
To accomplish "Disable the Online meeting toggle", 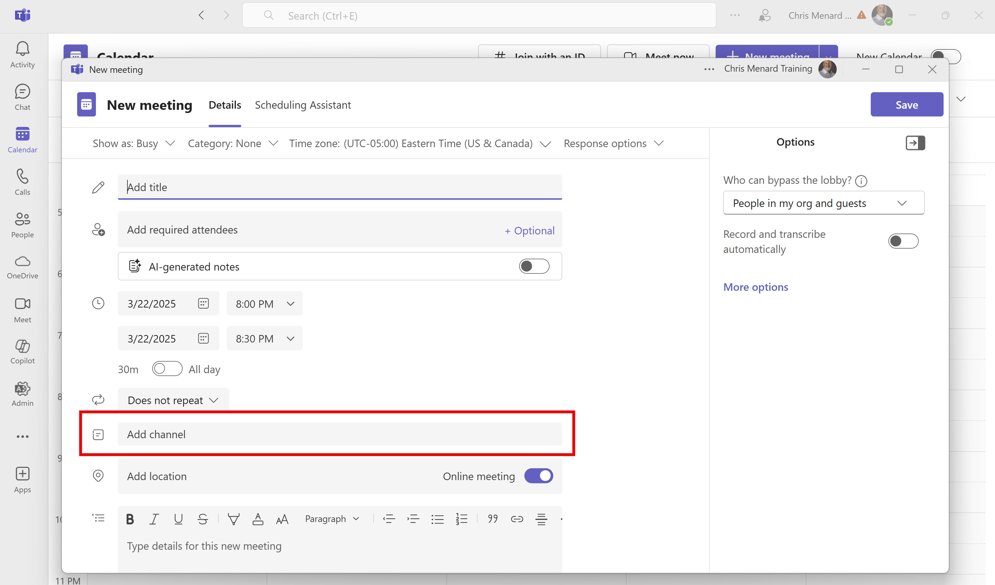I will [x=539, y=475].
